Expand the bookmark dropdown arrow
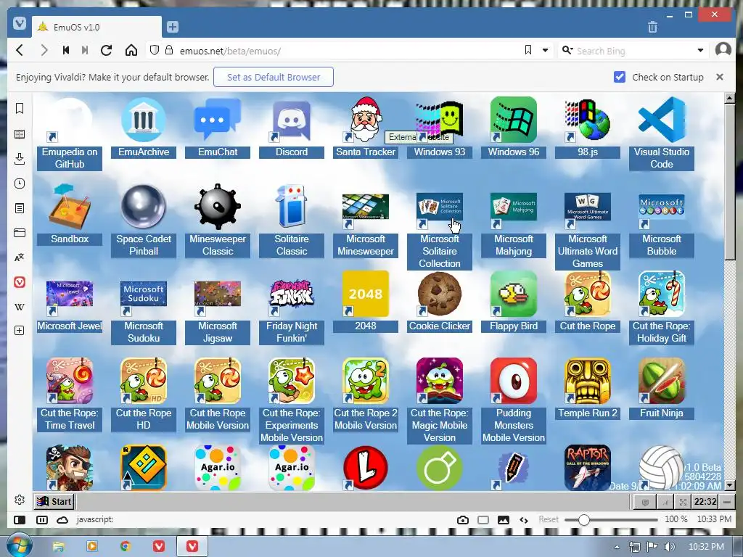Viewport: 743px width, 557px height. [546, 50]
